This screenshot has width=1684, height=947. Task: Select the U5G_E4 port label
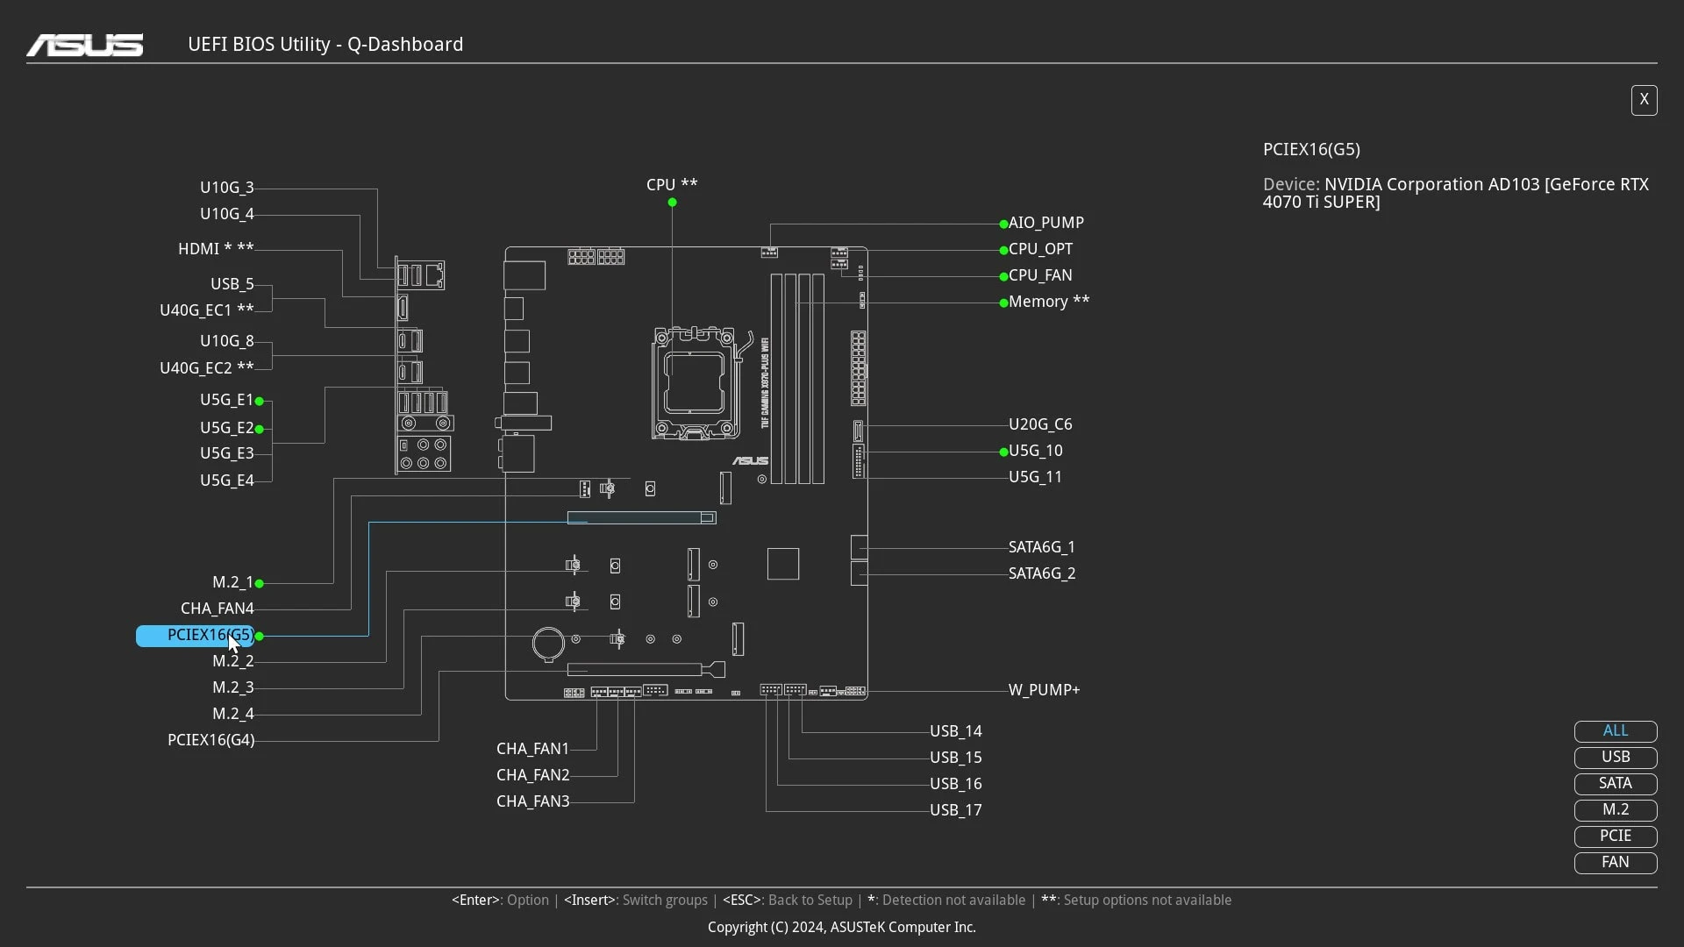(x=226, y=481)
